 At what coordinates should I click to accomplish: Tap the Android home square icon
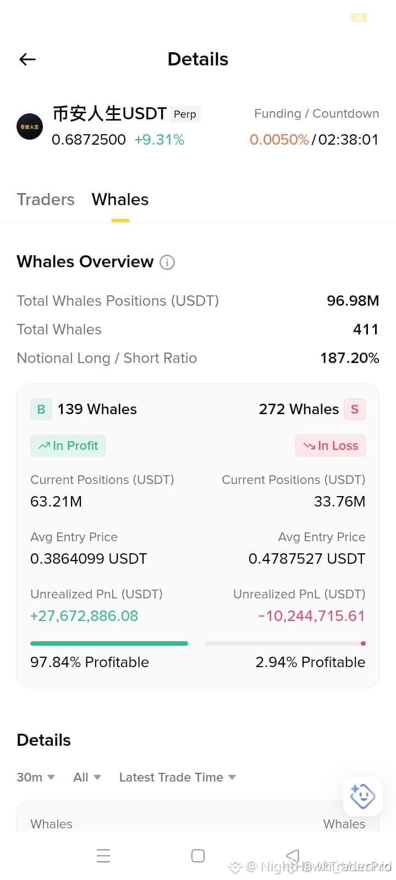(x=198, y=856)
